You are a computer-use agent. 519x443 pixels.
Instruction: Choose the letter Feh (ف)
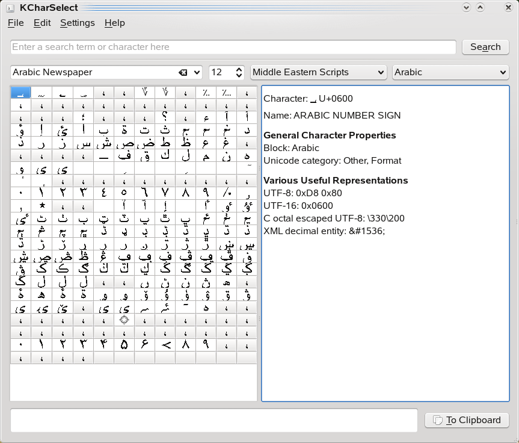pyautogui.click(x=124, y=155)
